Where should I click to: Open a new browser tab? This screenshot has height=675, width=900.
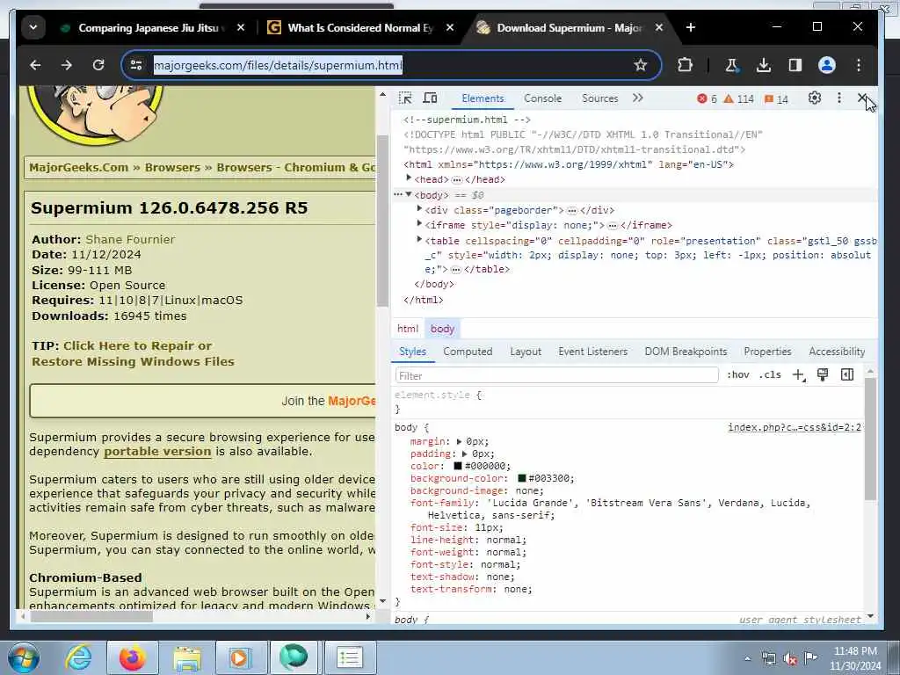(691, 27)
